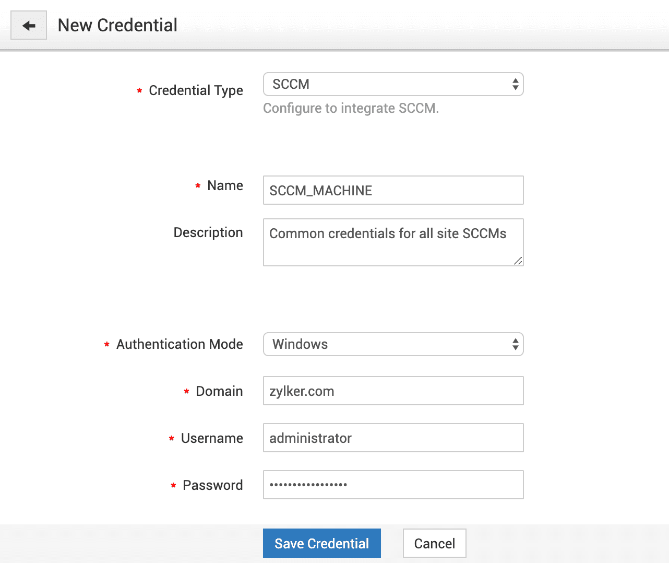Click the Domain field label

tap(219, 391)
